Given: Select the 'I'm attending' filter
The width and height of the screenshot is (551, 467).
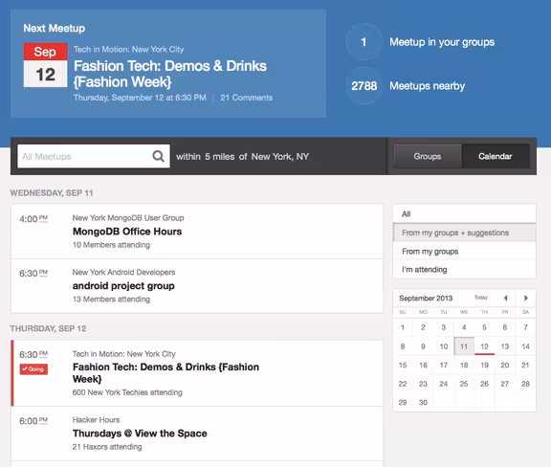Looking at the screenshot, I should [464, 269].
